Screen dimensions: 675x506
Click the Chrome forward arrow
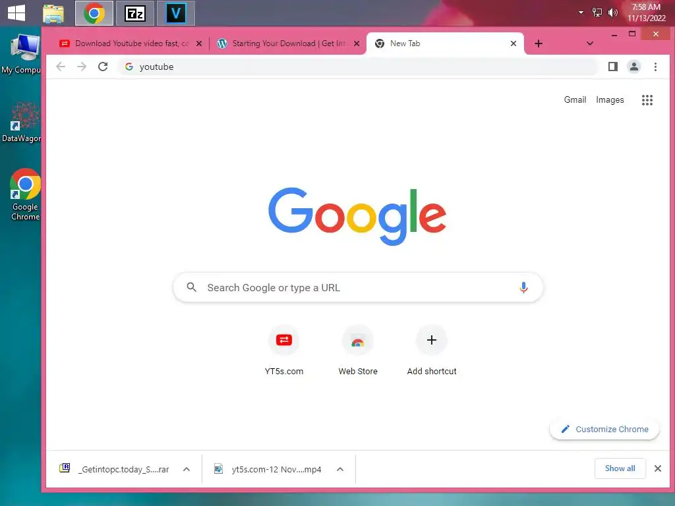click(x=82, y=67)
